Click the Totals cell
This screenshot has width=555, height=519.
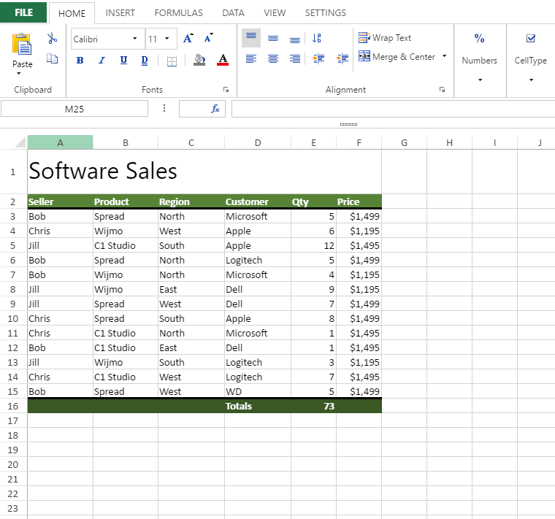[258, 406]
